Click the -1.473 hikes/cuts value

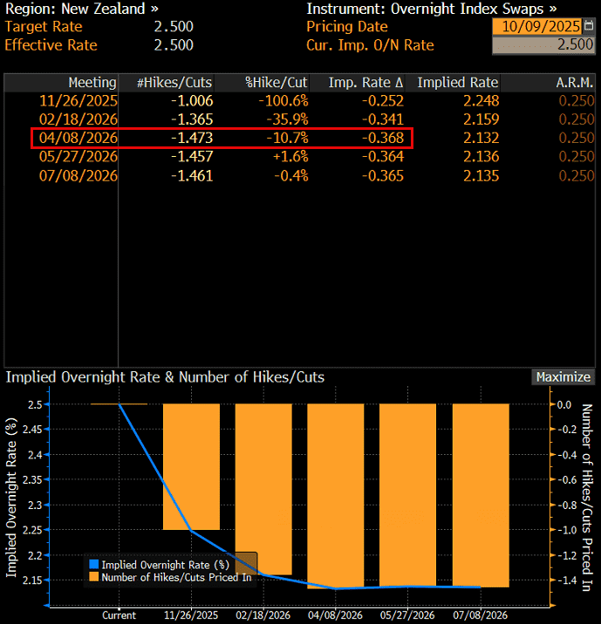pos(192,138)
